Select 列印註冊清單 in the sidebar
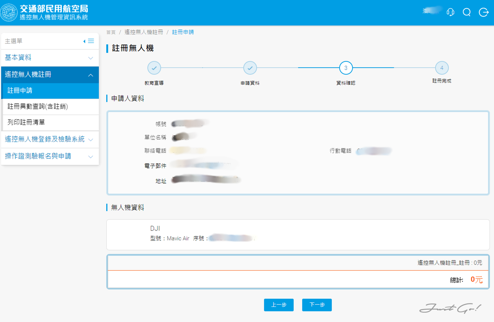This screenshot has height=322, width=494. tap(26, 122)
